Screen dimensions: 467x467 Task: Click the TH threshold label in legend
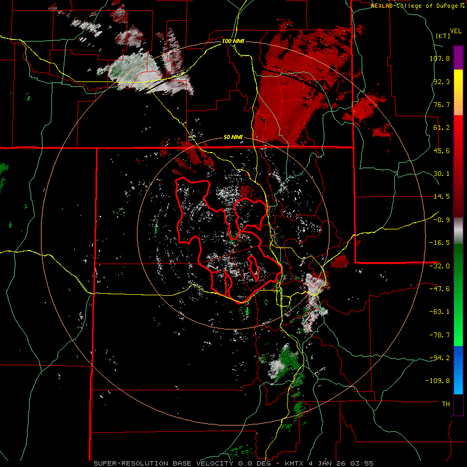pyautogui.click(x=446, y=404)
